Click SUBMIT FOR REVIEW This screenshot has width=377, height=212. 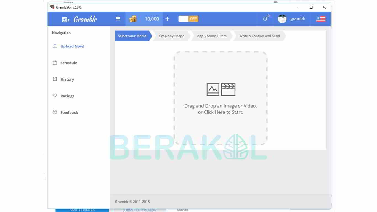(139, 210)
